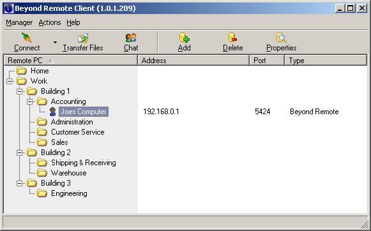Click the Connect plug icon
Viewport: 371px width, 231px height.
(x=27, y=38)
